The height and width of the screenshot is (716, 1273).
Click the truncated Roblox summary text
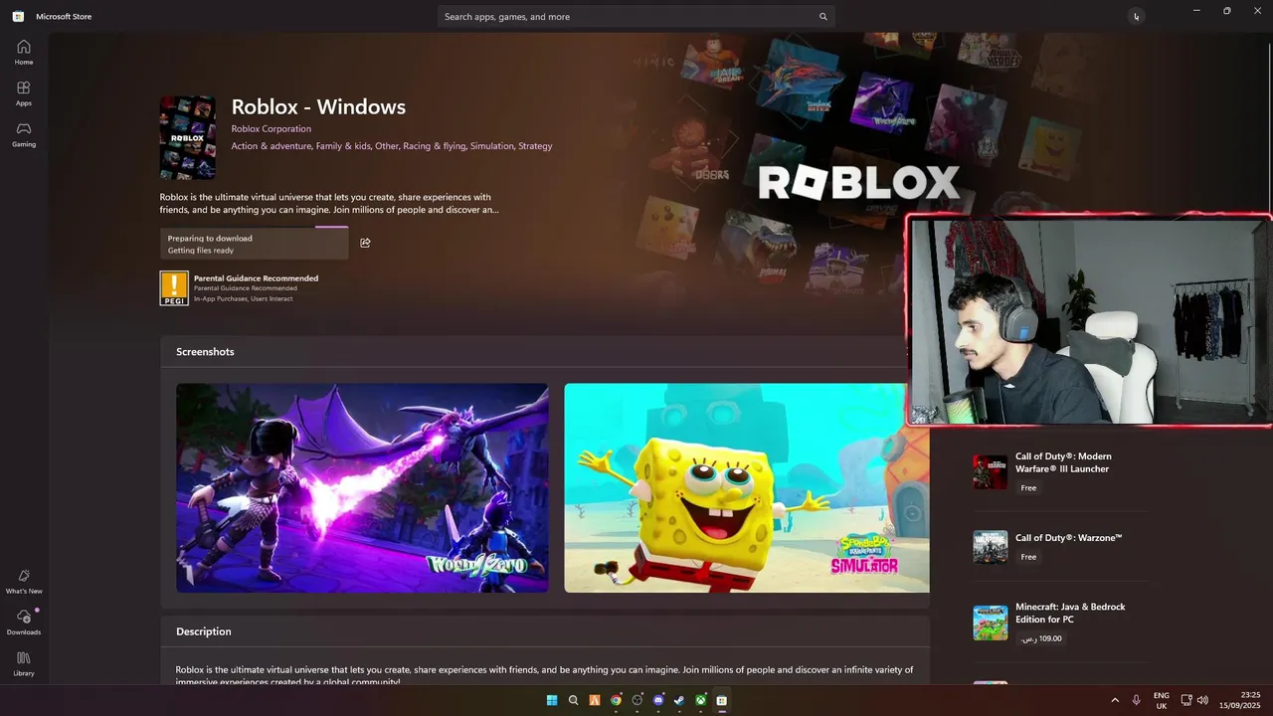pyautogui.click(x=329, y=204)
